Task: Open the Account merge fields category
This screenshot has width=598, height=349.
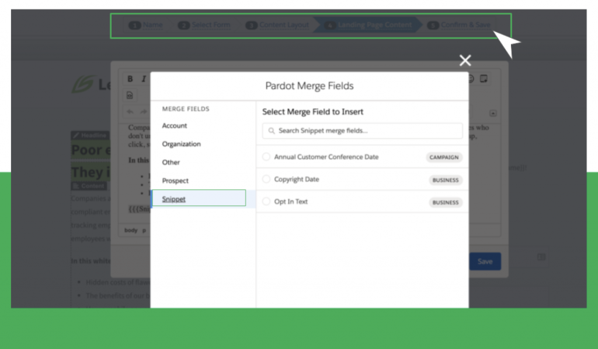Action: (174, 126)
